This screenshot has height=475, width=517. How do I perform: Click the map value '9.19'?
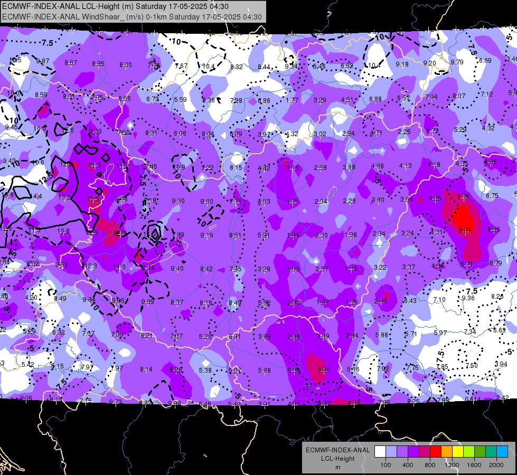(206, 235)
